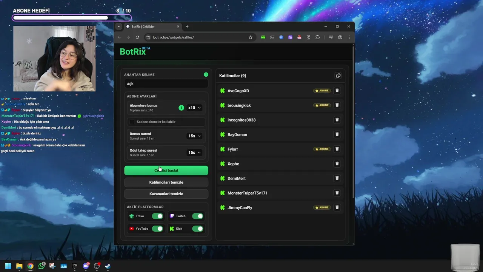Open File Explorer from the taskbar

click(x=19, y=266)
